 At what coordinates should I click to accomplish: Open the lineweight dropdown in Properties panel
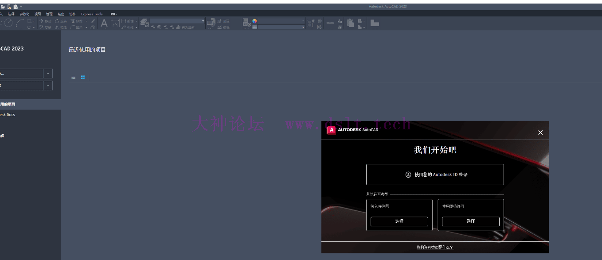(x=281, y=27)
